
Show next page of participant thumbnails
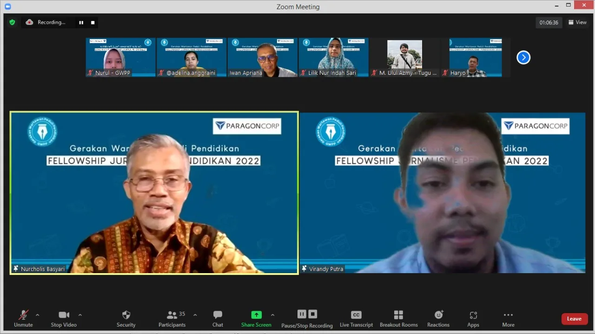[523, 58]
